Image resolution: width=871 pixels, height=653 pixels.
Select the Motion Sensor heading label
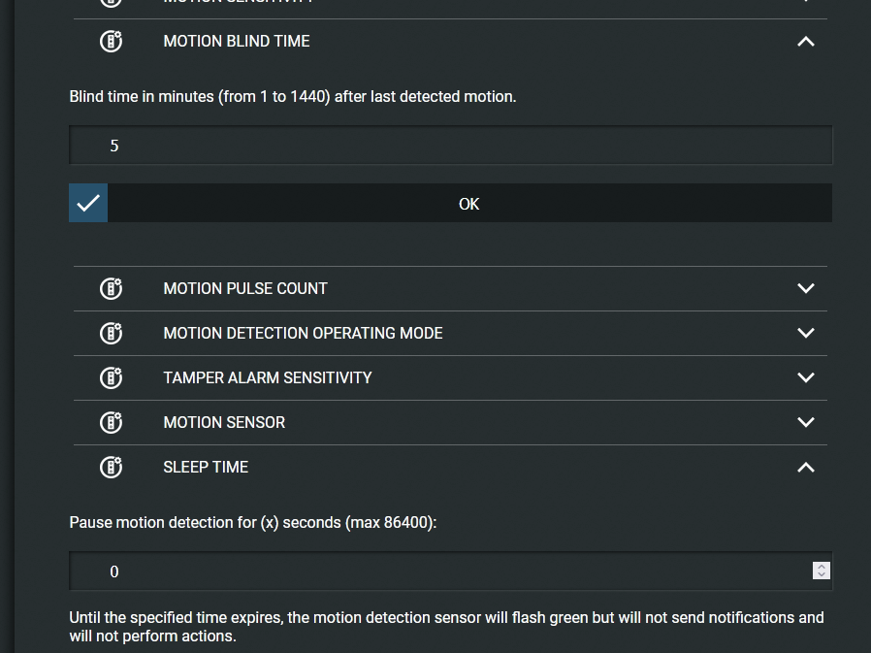click(x=224, y=422)
